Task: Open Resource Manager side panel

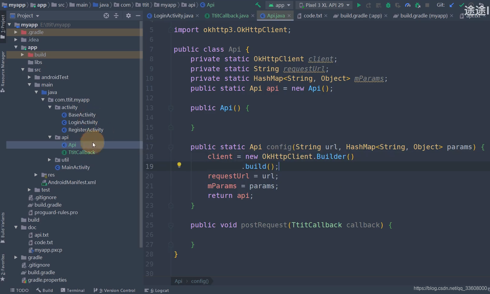Action: click(3, 71)
